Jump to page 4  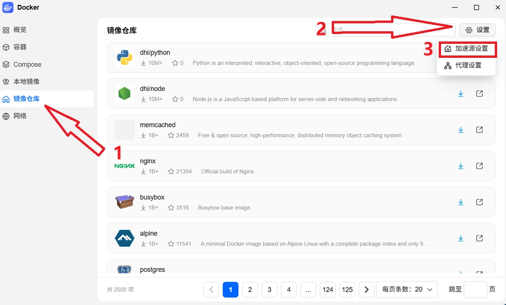(x=289, y=290)
